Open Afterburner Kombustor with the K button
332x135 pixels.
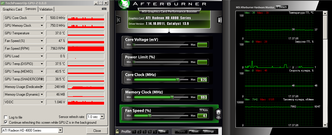(119, 20)
